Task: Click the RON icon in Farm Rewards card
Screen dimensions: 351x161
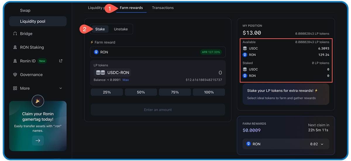Action: 249,144
